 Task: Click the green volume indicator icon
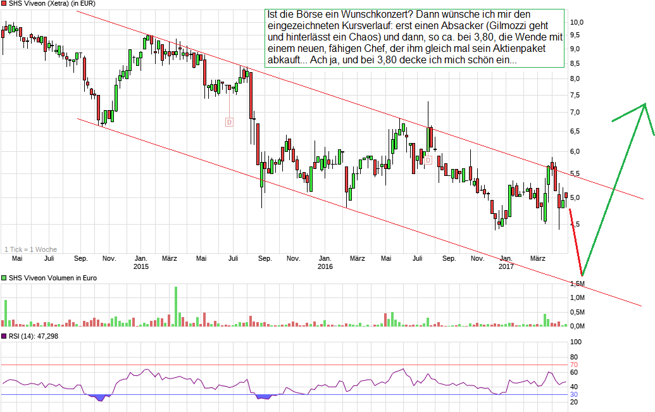coord(4,277)
